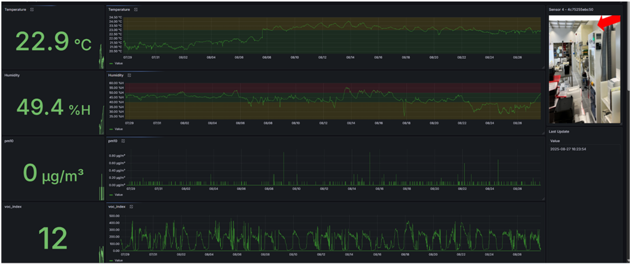Click the small icon next to the voc_index chart title
The image size is (630, 265).
[x=131, y=206]
